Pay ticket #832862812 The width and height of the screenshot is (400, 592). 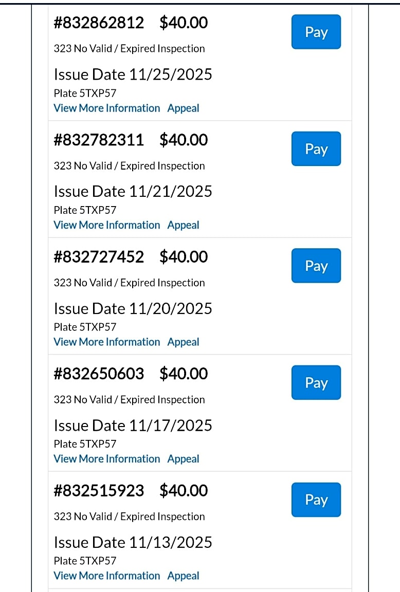[316, 32]
